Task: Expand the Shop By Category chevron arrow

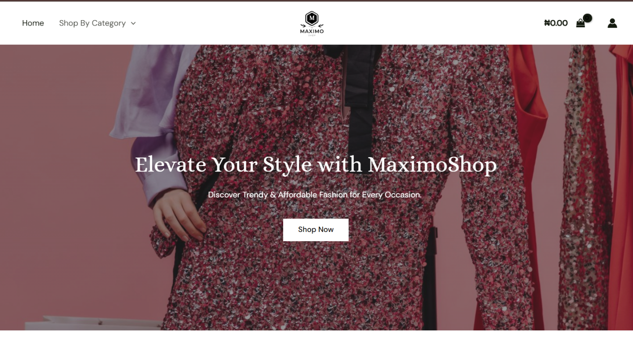Action: [133, 23]
